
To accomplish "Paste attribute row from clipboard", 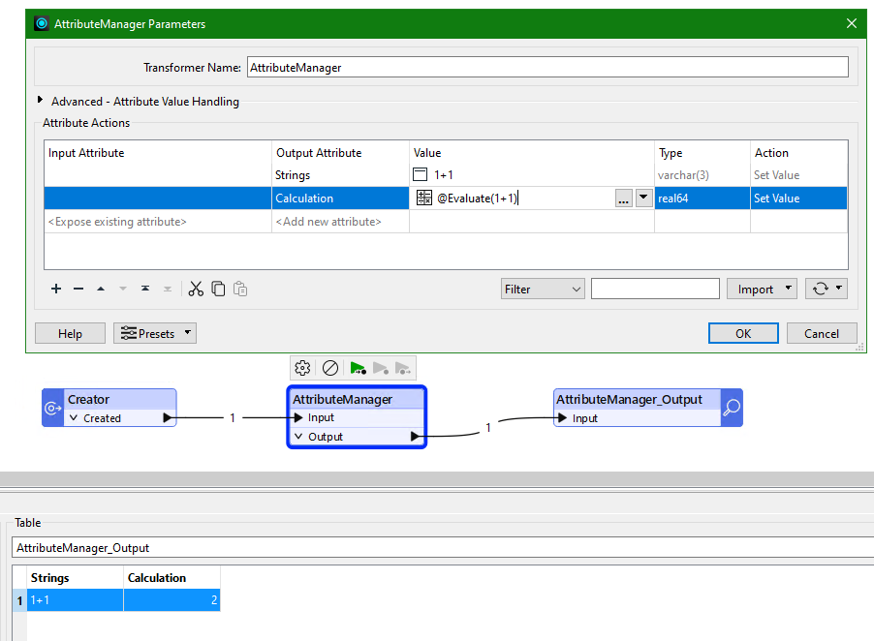I will click(240, 289).
